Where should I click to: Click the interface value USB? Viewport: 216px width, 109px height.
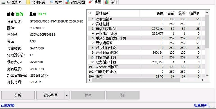pyautogui.click(x=33, y=41)
